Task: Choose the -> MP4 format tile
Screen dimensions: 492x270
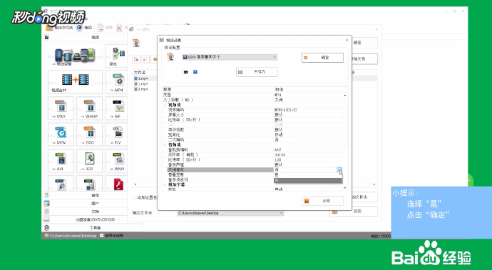Action: coord(116,82)
